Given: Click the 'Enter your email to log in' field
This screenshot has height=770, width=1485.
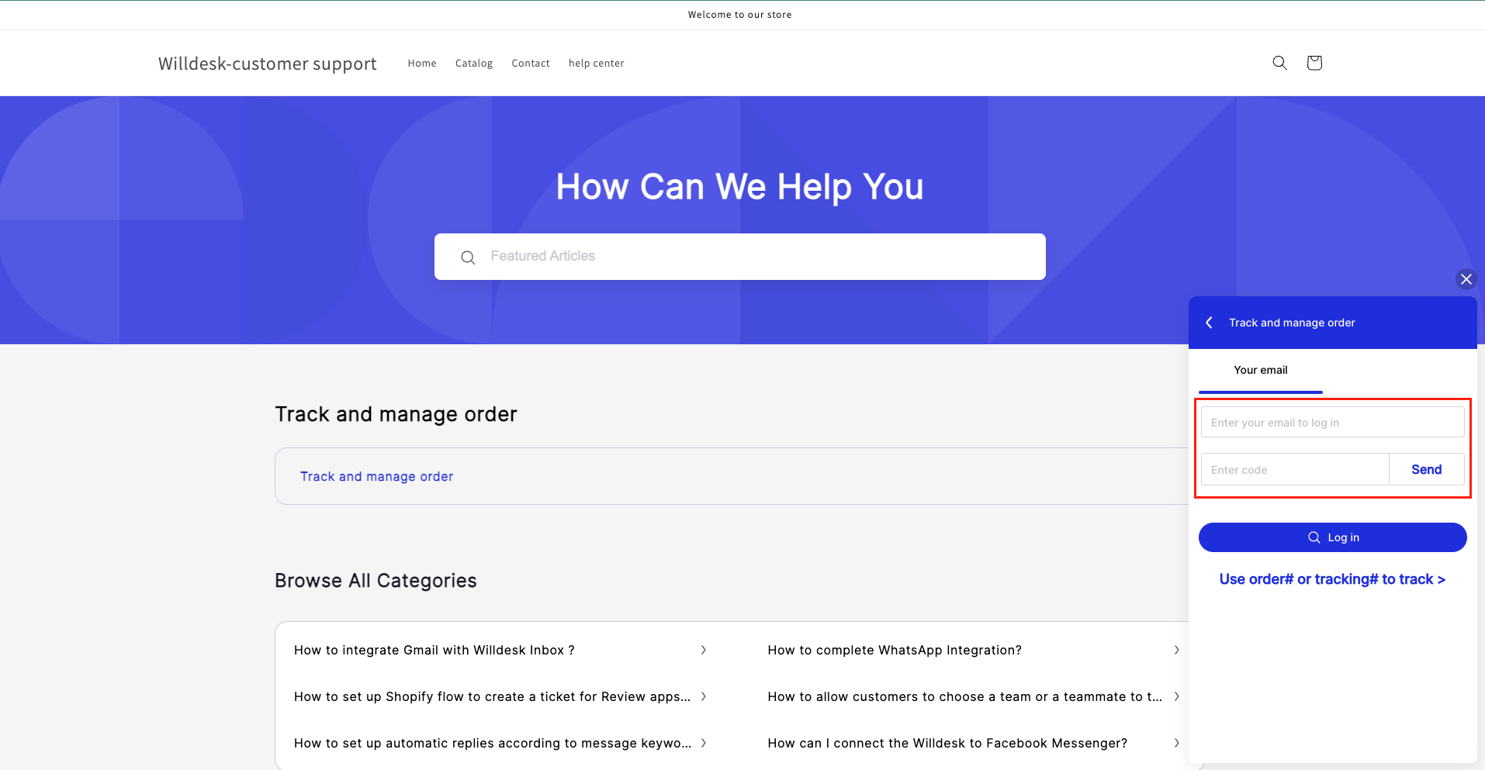Looking at the screenshot, I should 1332,423.
